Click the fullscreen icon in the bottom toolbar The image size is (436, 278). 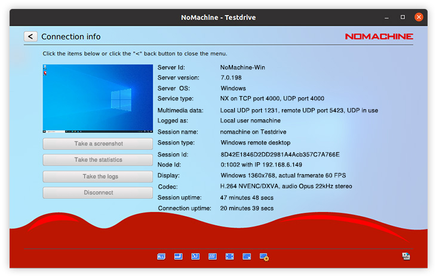178,257
